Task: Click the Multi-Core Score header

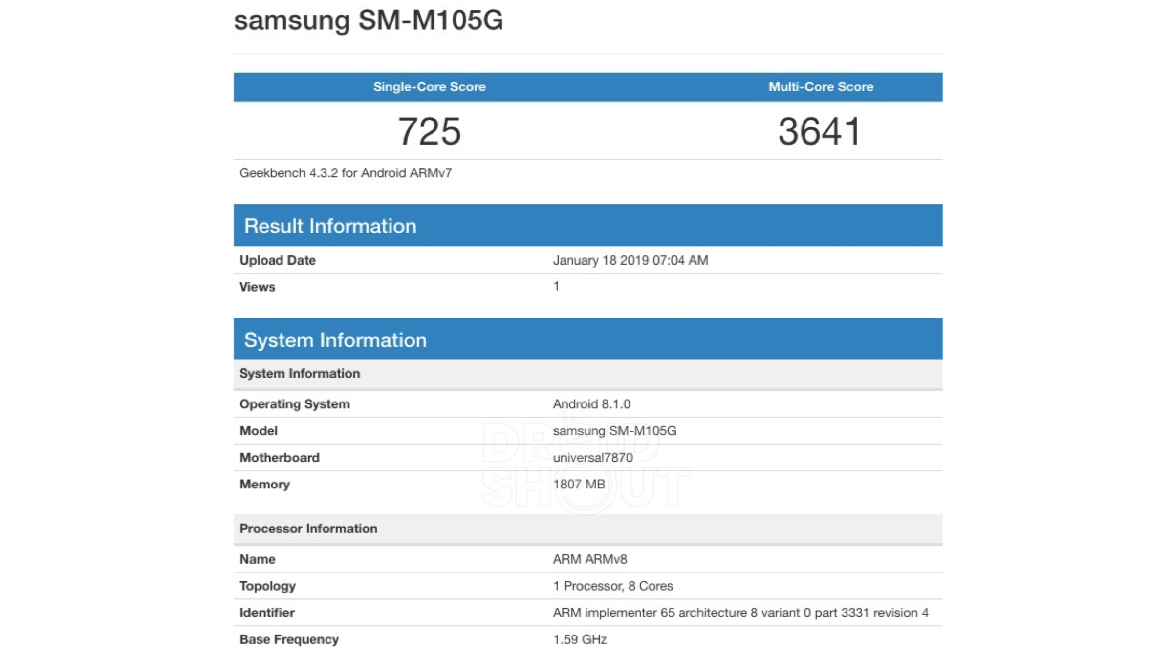Action: tap(821, 87)
